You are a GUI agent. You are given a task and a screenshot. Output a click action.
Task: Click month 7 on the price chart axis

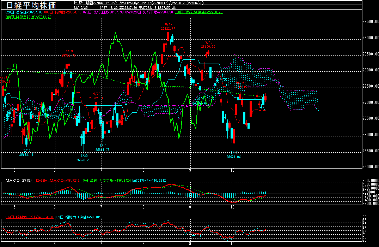(x=101, y=170)
